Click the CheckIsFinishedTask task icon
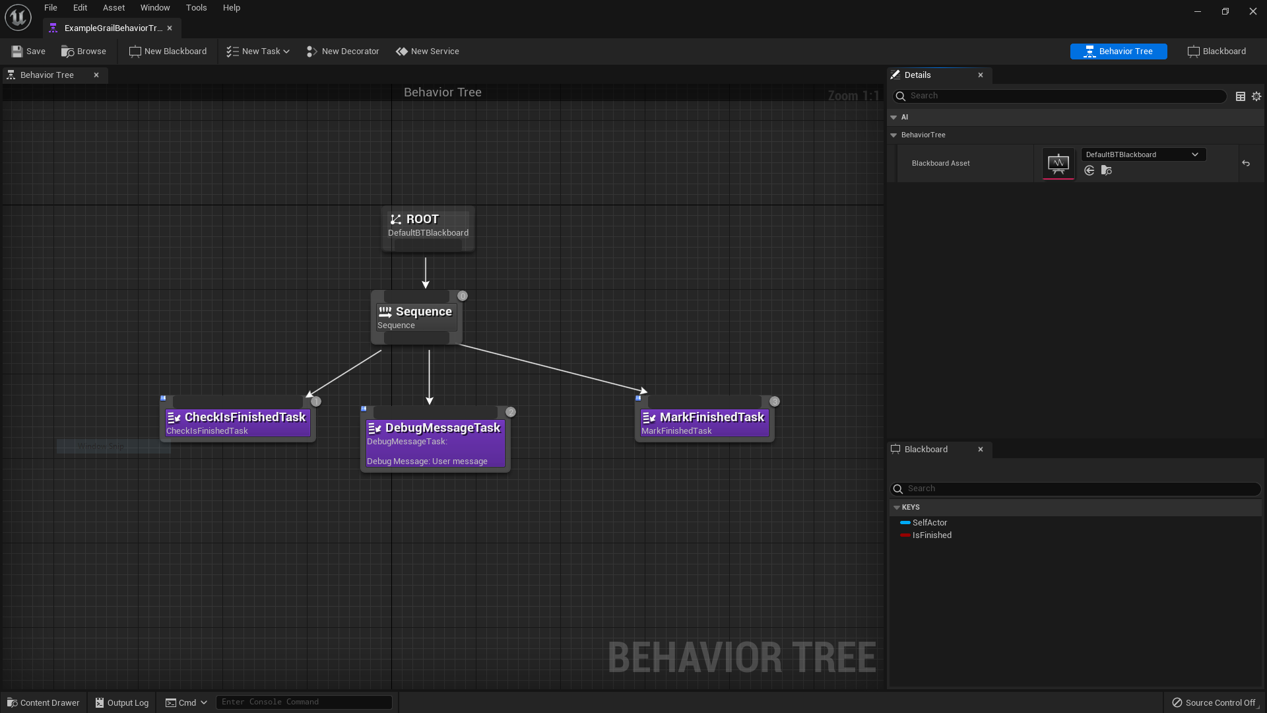The image size is (1267, 713). (174, 418)
